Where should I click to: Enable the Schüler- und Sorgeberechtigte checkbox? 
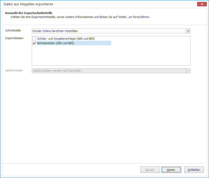tap(34, 39)
